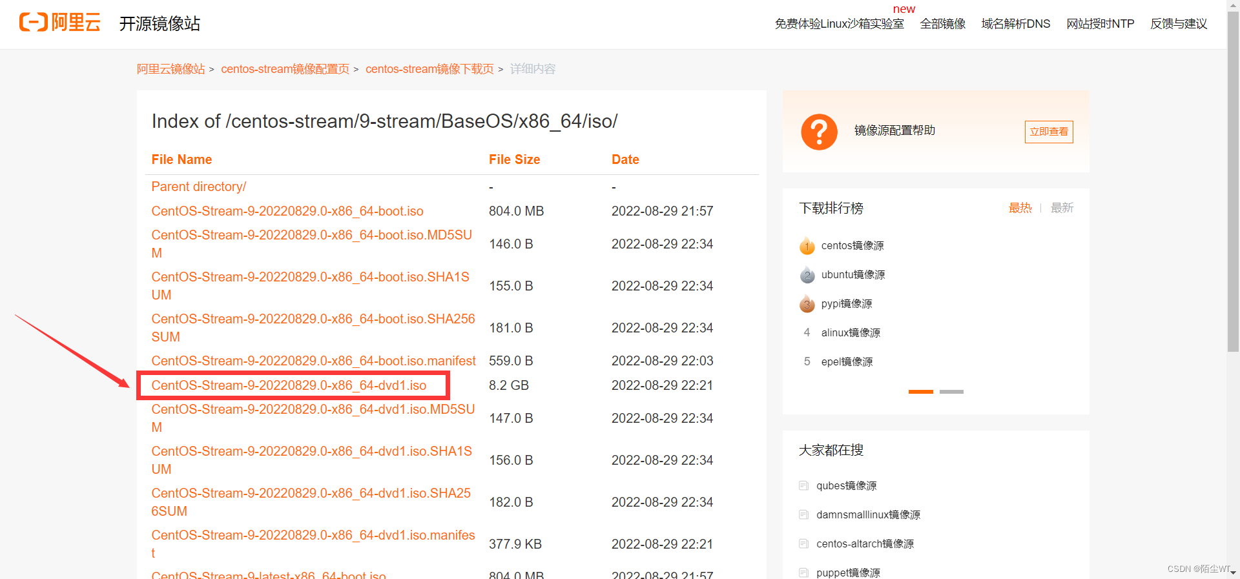
Task: Click the document icon beside damnsmalllinux镜像源
Action: coord(803,514)
